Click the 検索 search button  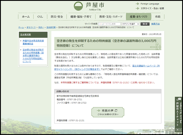pos(145,24)
